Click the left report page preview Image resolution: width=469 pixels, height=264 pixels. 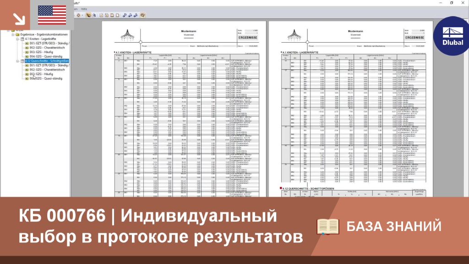pyautogui.click(x=184, y=109)
